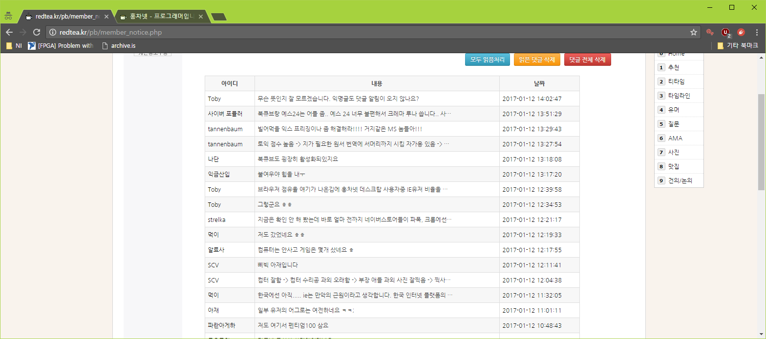Screen dimensions: 766x339
Task: Open a new tab with the new-tab button
Action: [x=219, y=17]
